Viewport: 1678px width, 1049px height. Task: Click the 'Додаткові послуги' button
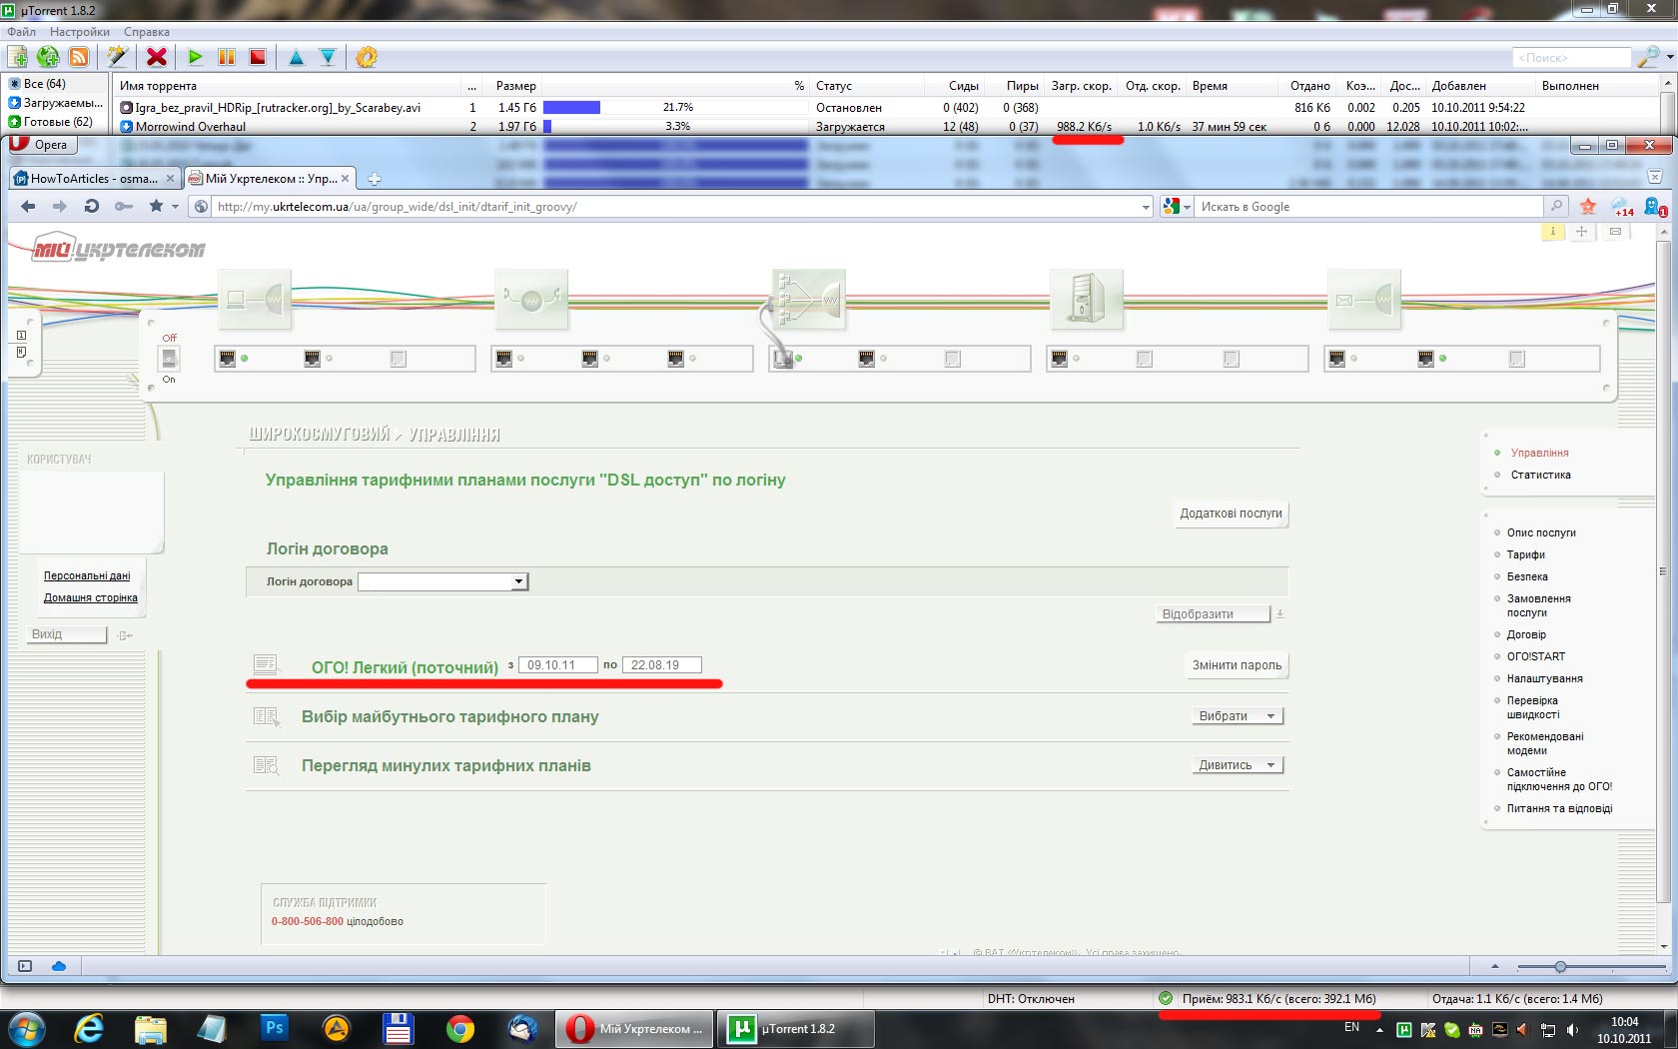coord(1231,514)
